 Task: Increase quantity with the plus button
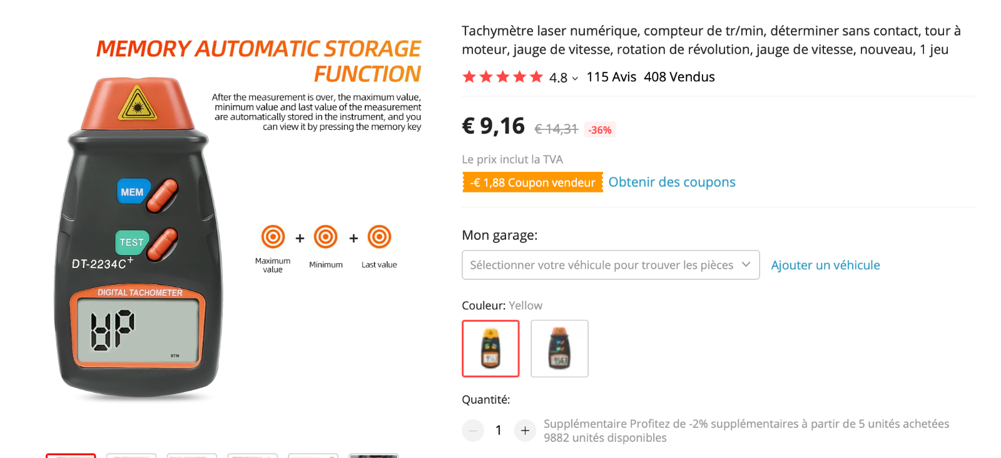click(525, 431)
